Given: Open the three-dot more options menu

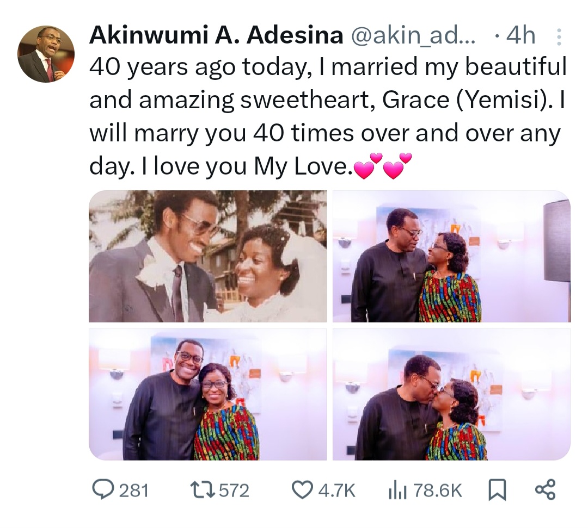Looking at the screenshot, I should point(558,37).
